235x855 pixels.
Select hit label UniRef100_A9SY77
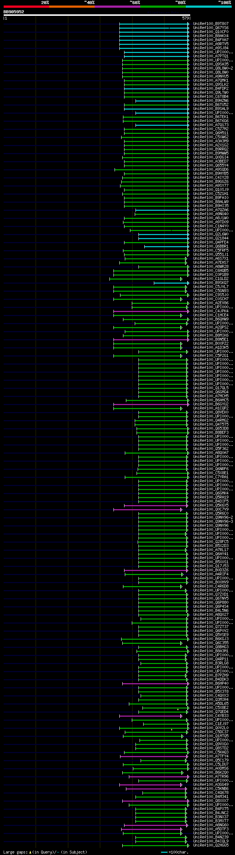[x=211, y=186]
